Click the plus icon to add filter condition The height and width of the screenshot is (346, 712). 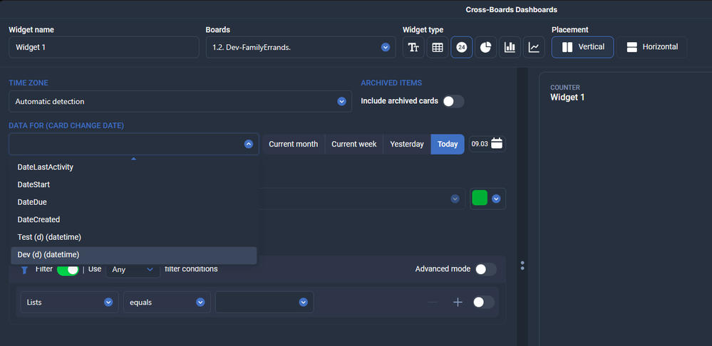click(x=458, y=302)
